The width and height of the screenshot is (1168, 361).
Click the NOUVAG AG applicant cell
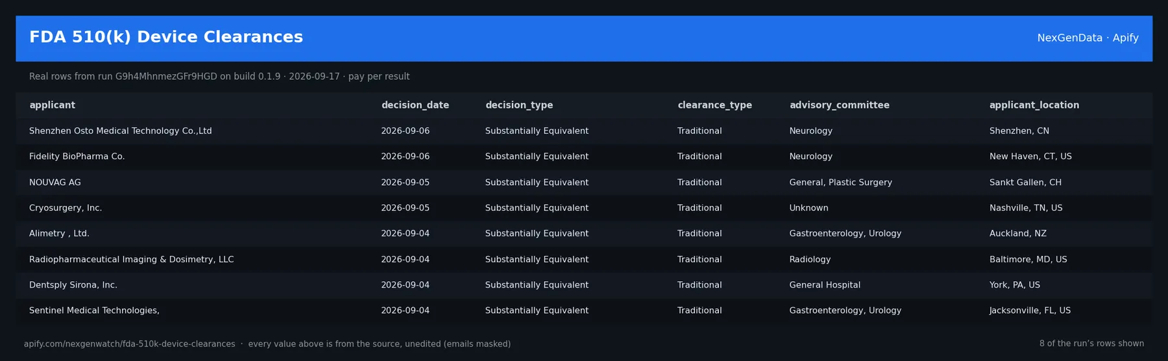coord(55,182)
